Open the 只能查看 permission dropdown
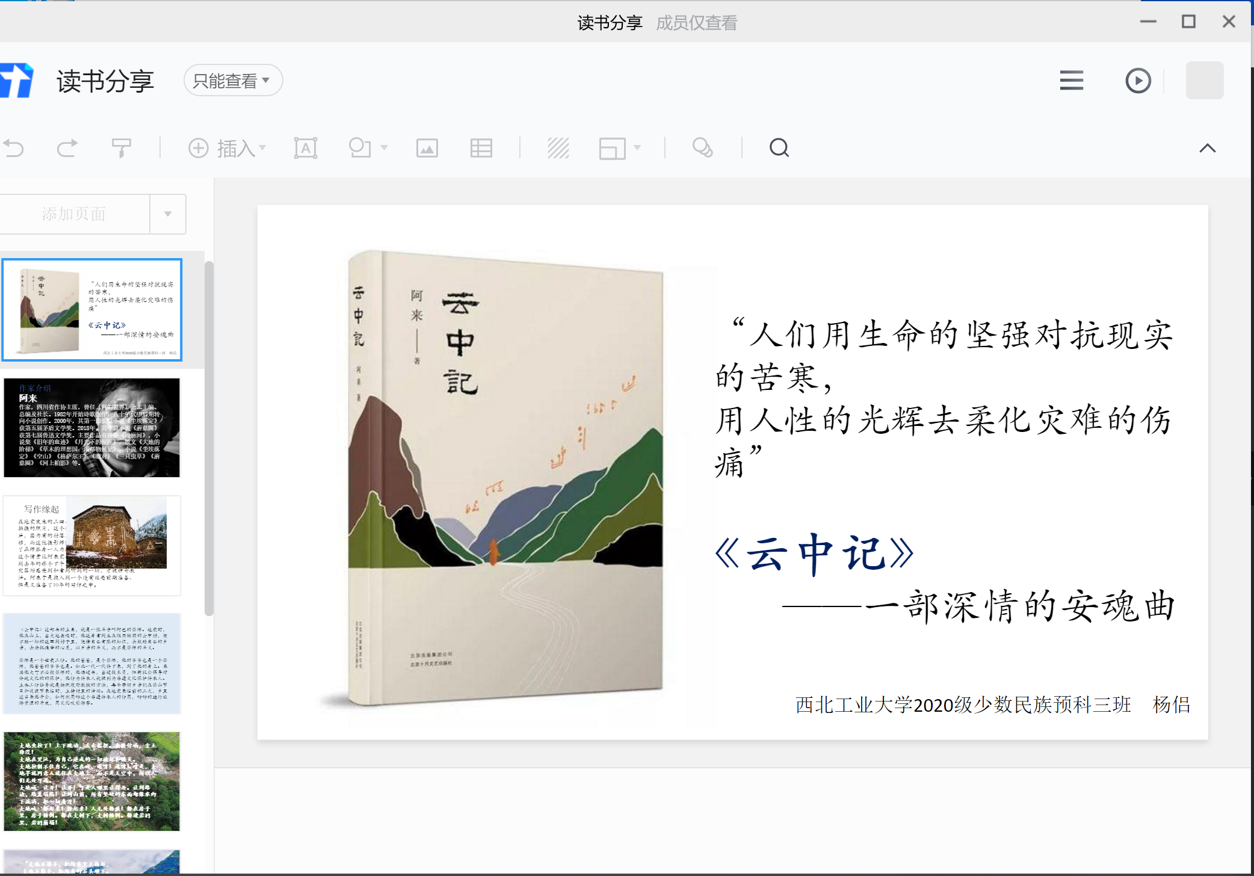 pos(232,81)
